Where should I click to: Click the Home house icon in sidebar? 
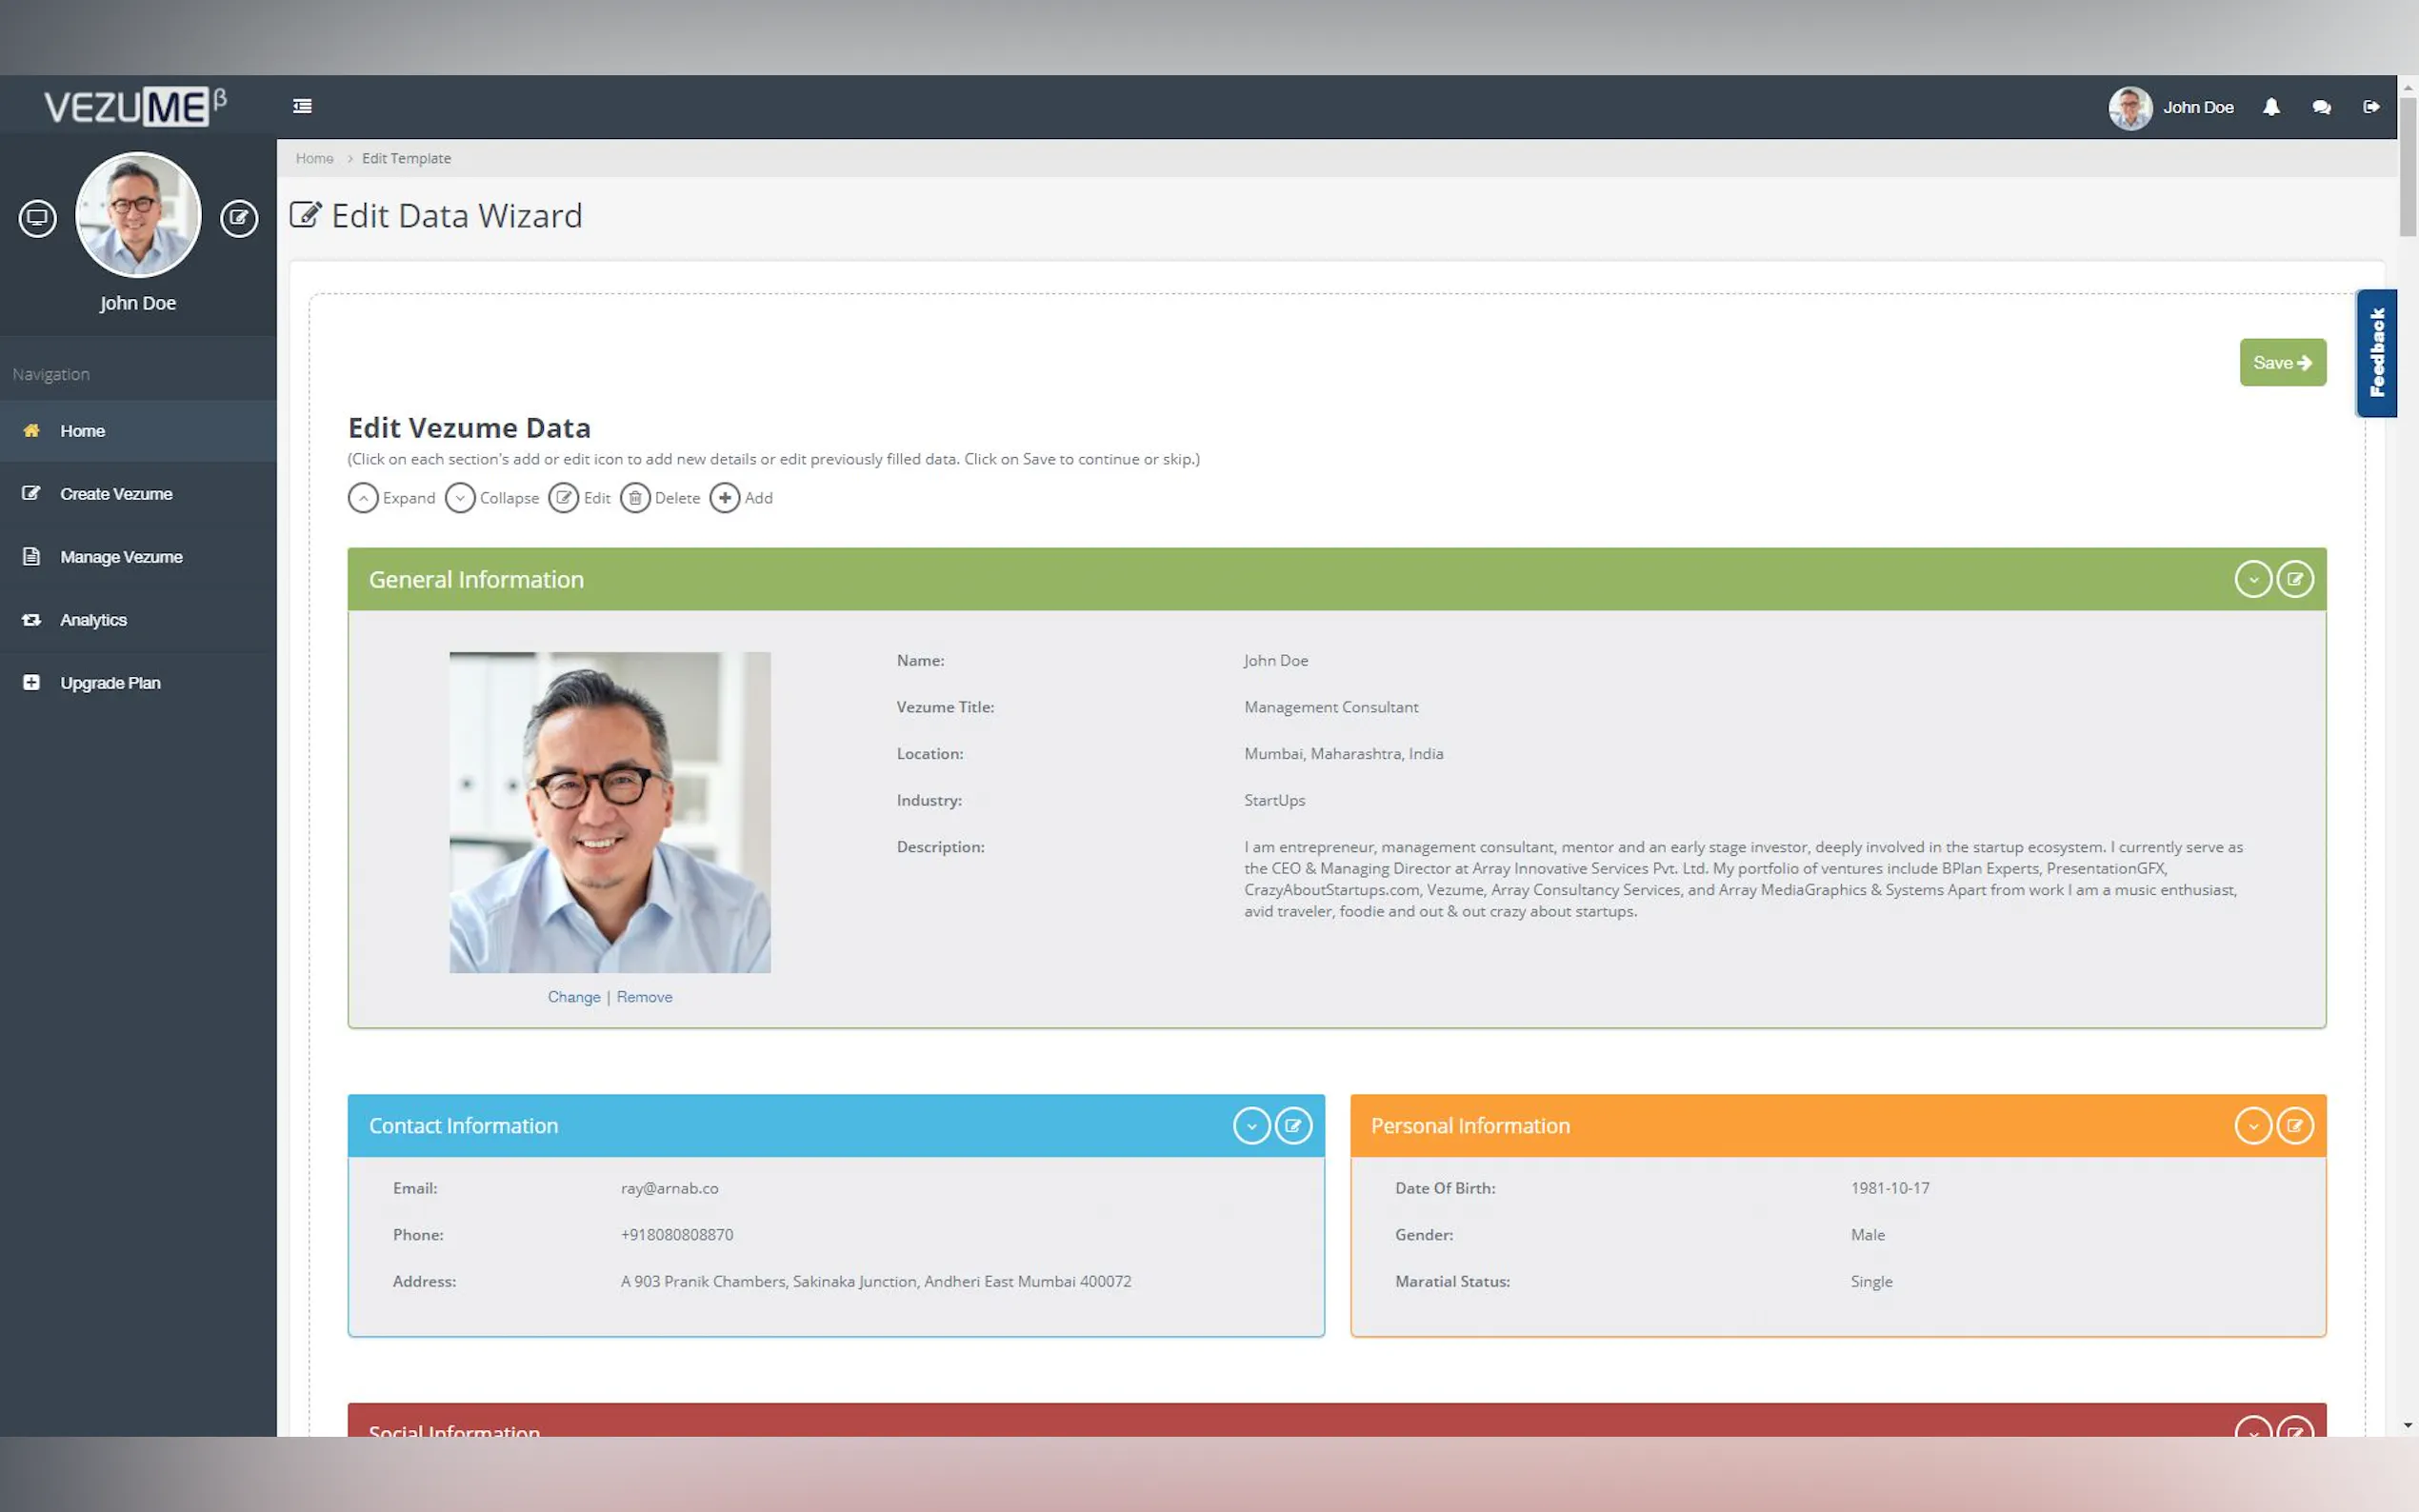[31, 431]
